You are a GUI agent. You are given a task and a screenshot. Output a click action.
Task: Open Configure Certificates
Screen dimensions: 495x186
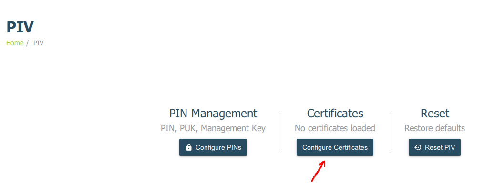pos(335,147)
